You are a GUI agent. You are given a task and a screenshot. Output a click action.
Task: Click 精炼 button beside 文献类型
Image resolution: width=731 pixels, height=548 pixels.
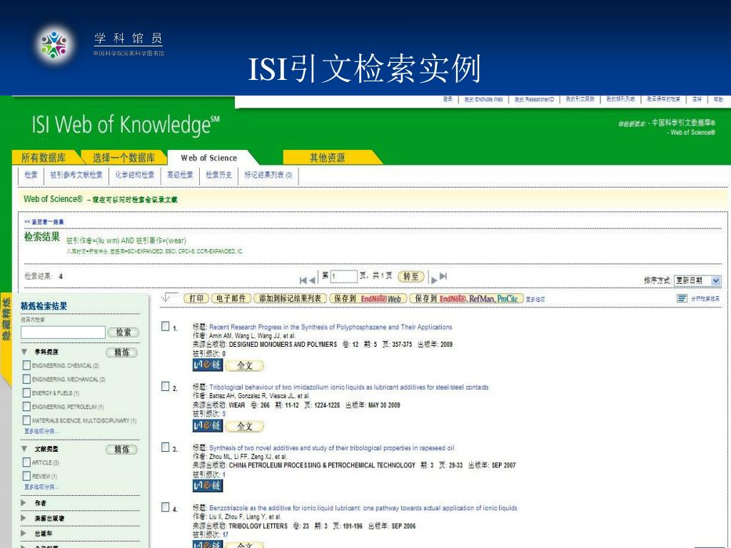point(121,450)
